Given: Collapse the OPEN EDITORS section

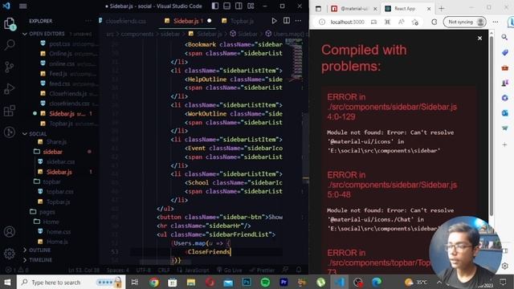Looking at the screenshot, I should [x=47, y=34].
